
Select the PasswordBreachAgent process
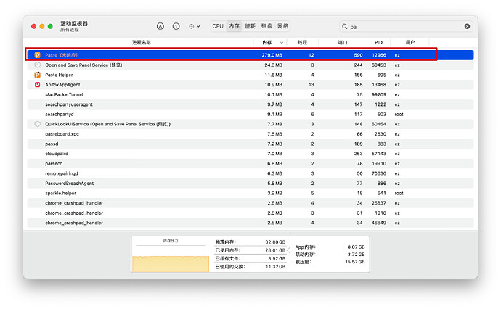(250, 184)
